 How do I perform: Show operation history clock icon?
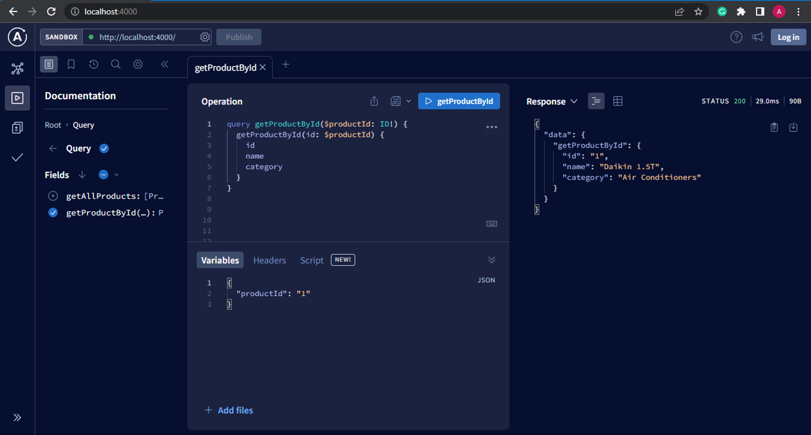point(93,64)
